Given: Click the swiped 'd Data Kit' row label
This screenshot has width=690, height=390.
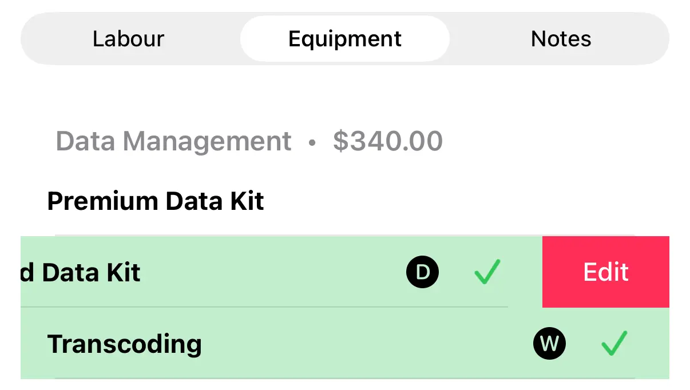Looking at the screenshot, I should click(80, 273).
